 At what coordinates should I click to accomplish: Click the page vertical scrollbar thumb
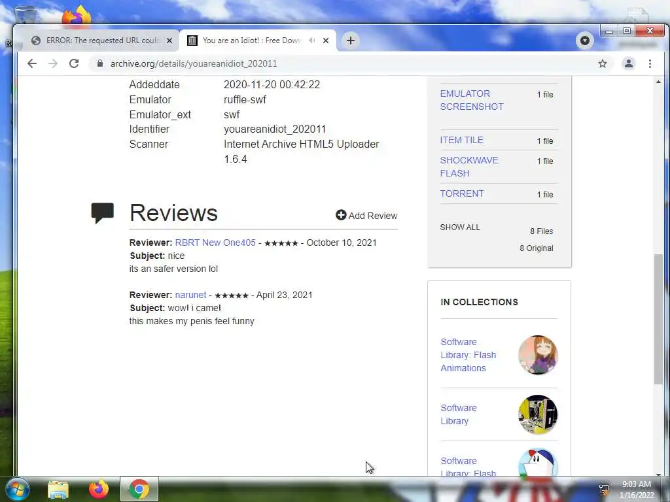pyautogui.click(x=658, y=319)
